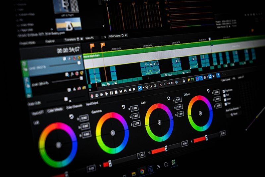
Task: Collapse the Auto Color Balance section
Action: click(x=240, y=108)
